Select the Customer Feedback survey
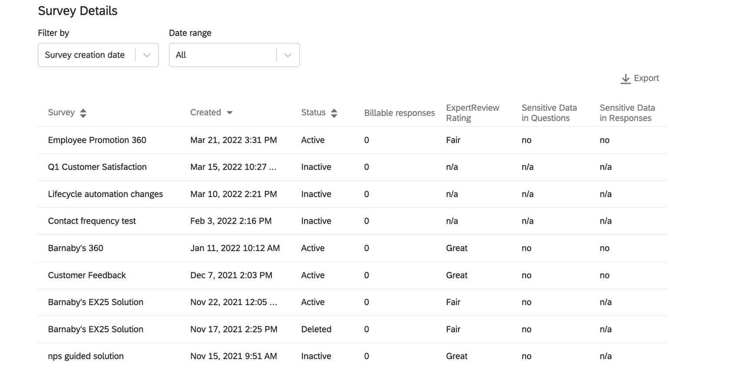This screenshot has width=739, height=369. 87,275
